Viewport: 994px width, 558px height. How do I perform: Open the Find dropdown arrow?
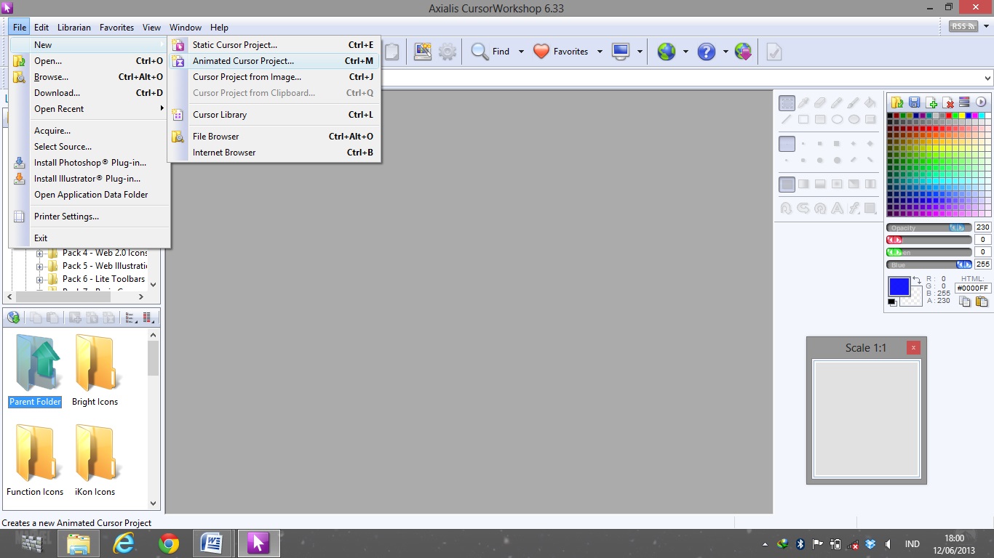coord(522,52)
